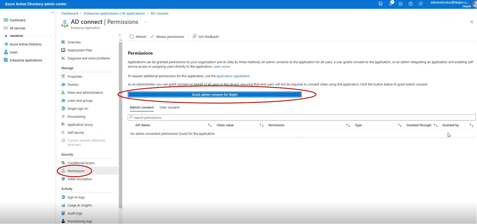Click the Users icon in favorites
Image resolution: width=477 pixels, height=224 pixels.
[6, 52]
